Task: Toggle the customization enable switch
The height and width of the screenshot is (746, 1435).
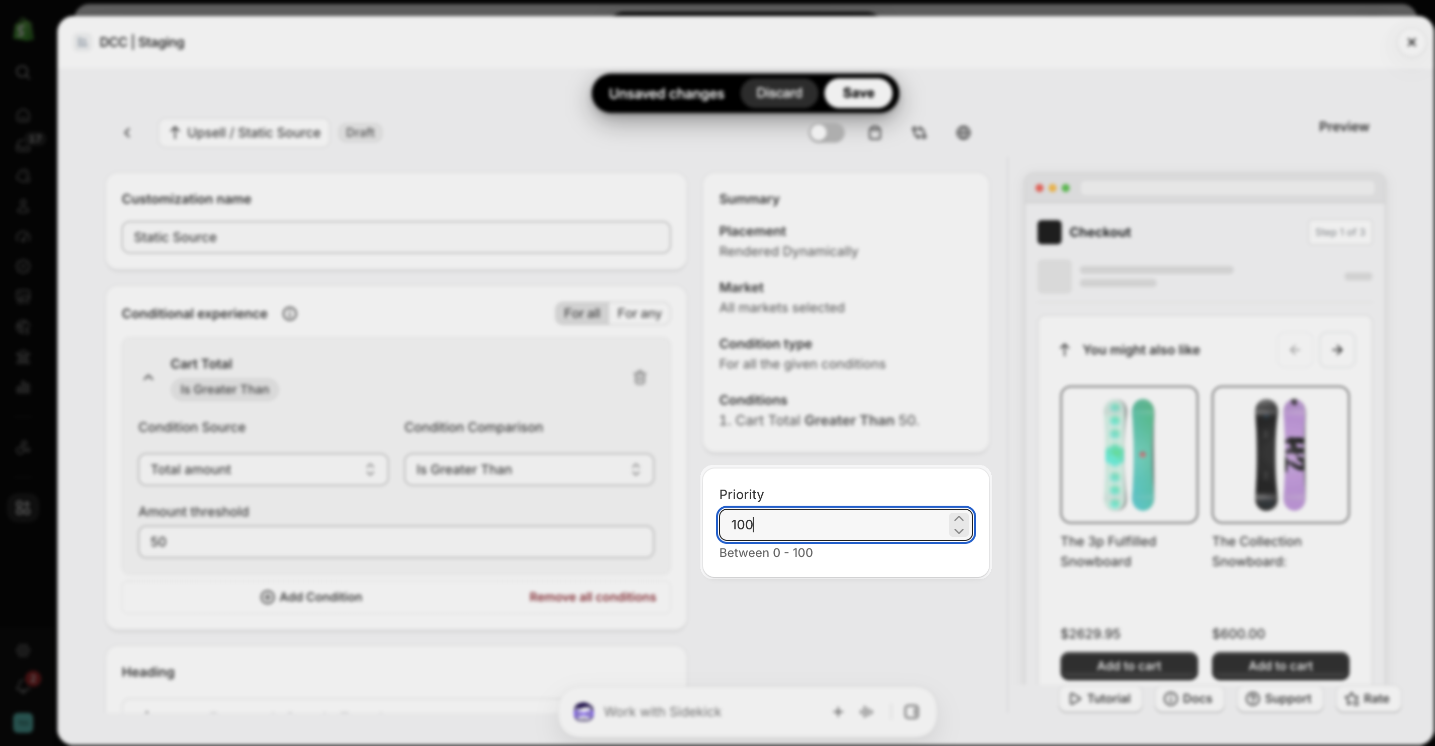Action: (826, 133)
